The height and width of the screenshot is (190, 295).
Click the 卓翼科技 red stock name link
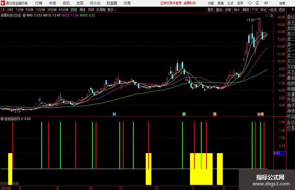[x=190, y=3]
